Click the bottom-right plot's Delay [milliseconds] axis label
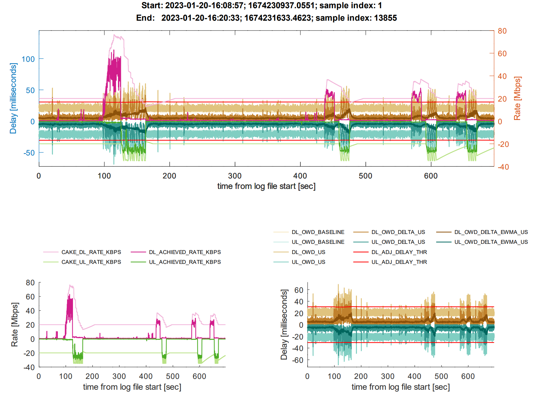The image size is (539, 395). pos(284,325)
